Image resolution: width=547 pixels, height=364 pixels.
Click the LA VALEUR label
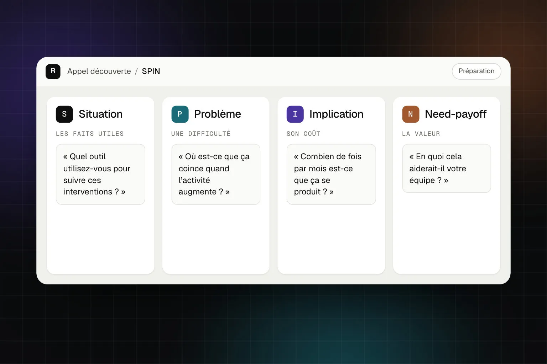click(421, 134)
